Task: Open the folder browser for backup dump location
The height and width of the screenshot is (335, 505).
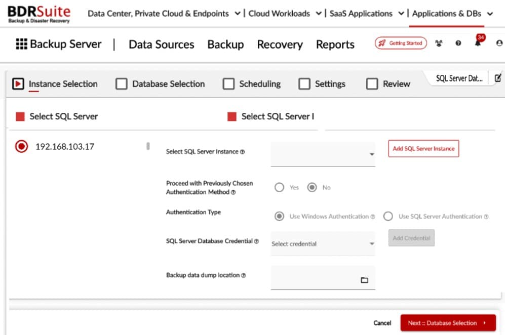Action: 365,279
